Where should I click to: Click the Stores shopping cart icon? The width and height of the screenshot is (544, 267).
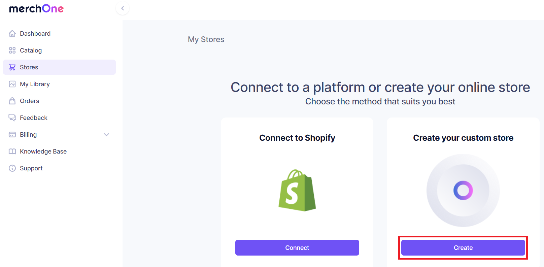coord(12,67)
